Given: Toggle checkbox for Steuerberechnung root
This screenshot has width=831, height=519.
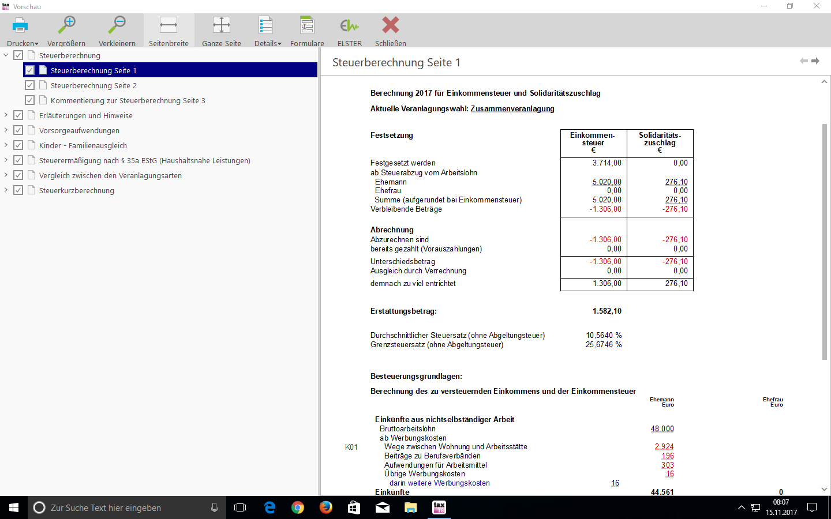Looking at the screenshot, I should click(18, 55).
